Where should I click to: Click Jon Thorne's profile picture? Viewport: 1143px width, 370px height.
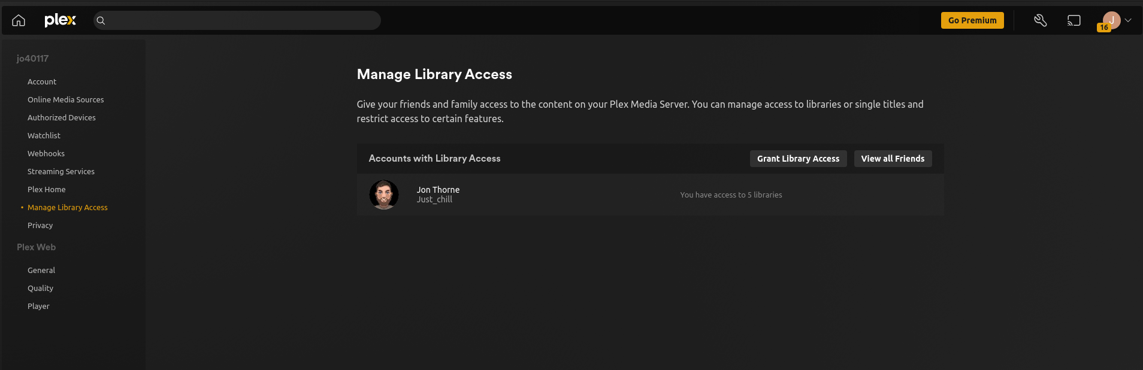(x=384, y=195)
